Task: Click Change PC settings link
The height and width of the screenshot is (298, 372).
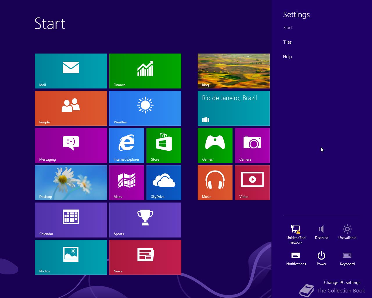Action: pos(342,283)
